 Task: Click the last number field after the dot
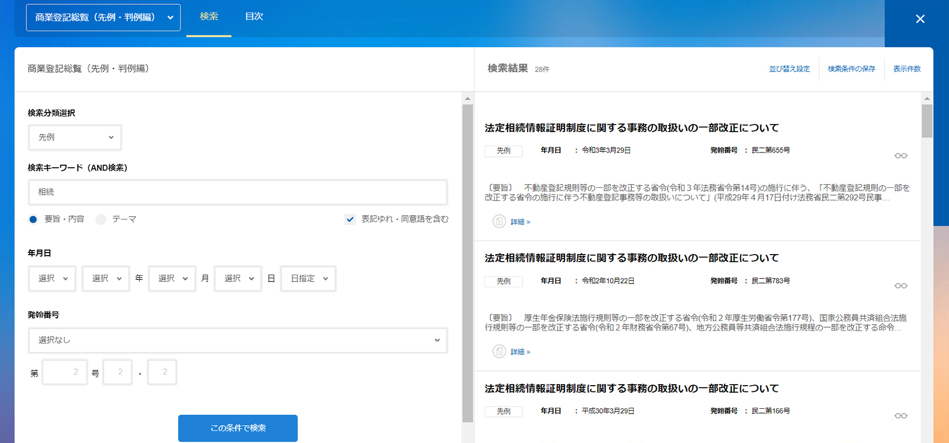162,372
